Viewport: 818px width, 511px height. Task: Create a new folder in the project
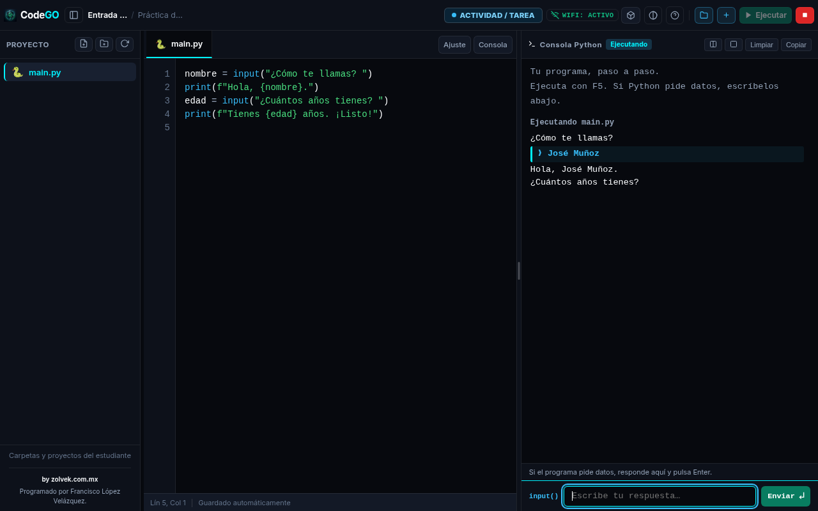[x=104, y=44]
